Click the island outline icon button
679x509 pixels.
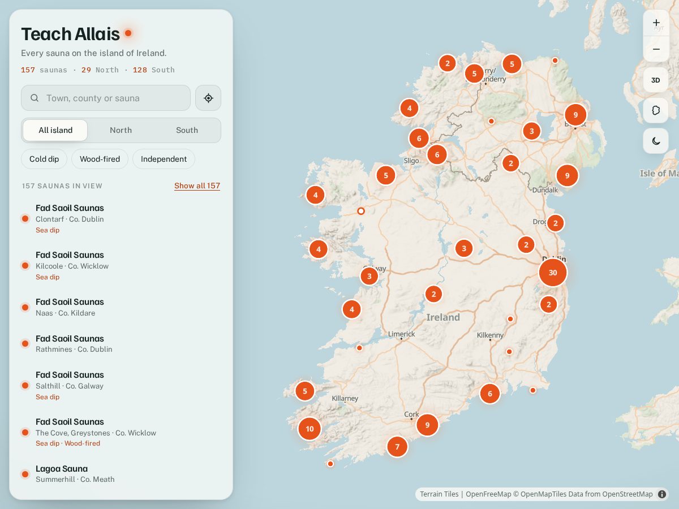click(656, 110)
